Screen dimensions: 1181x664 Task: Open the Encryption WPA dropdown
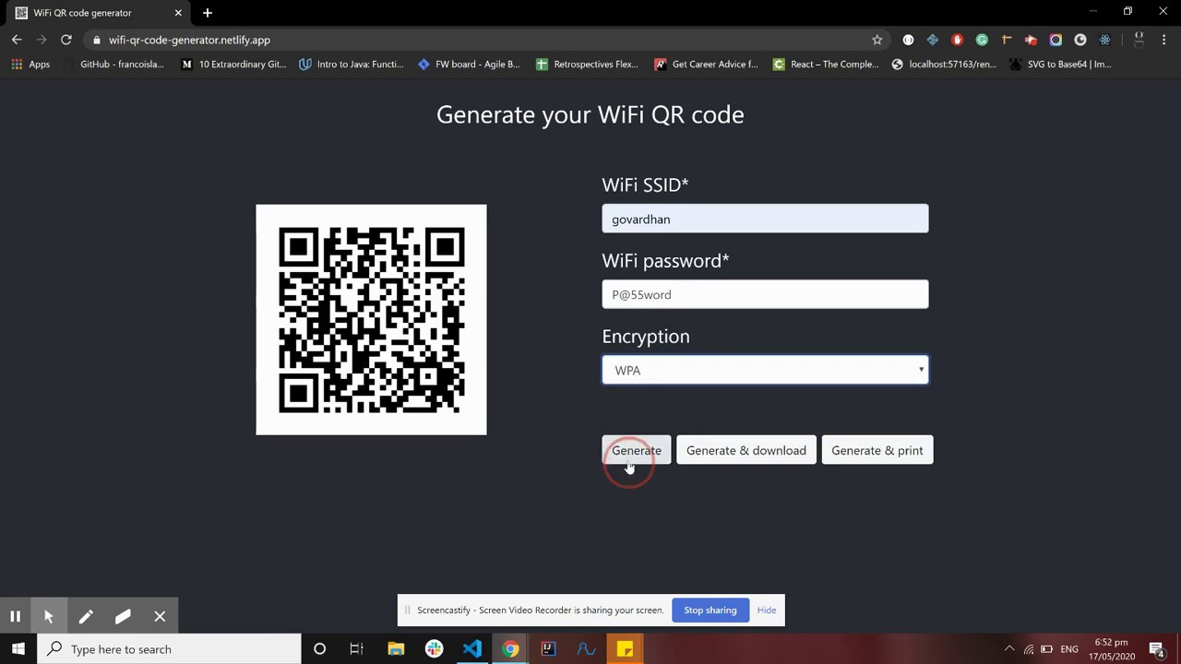[x=765, y=370]
